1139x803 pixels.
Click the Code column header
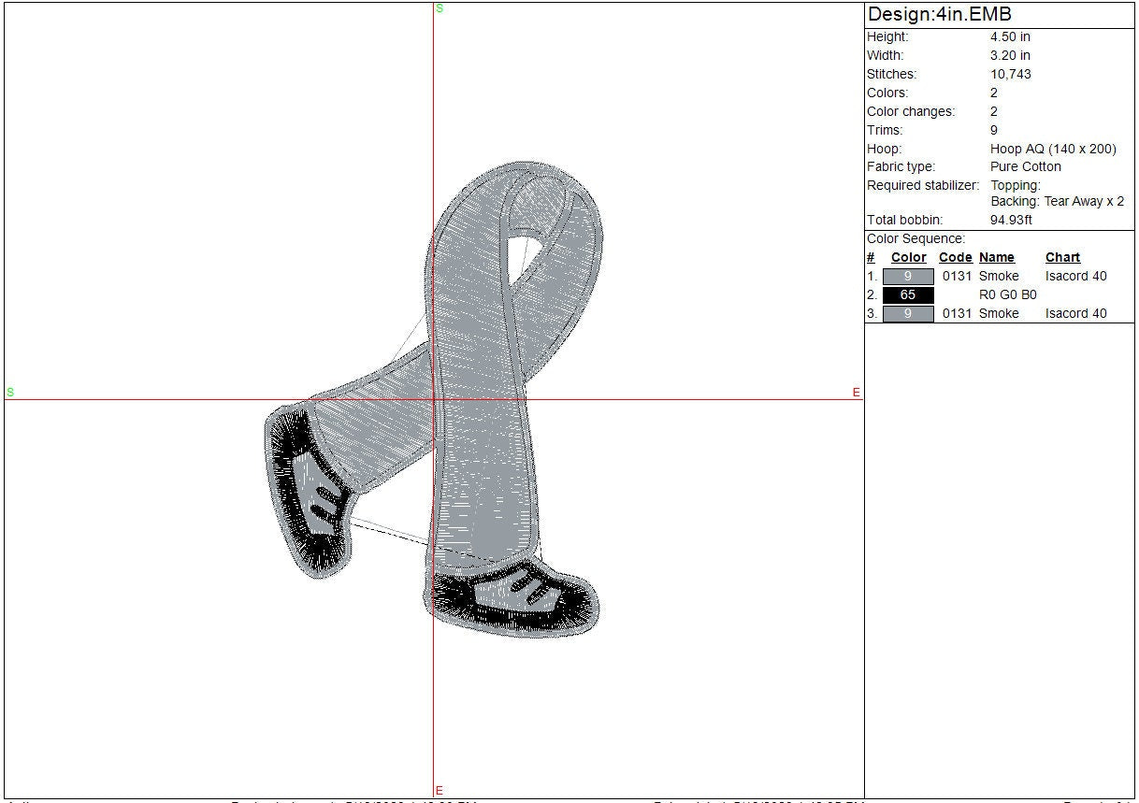tap(955, 258)
